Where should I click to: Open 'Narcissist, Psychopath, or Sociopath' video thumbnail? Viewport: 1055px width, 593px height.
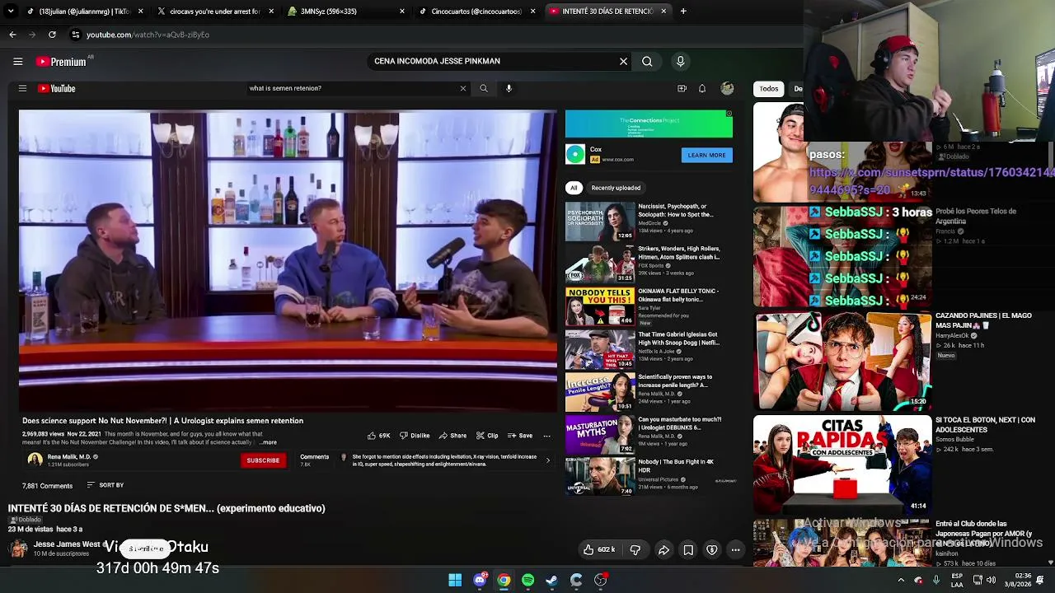pos(600,222)
